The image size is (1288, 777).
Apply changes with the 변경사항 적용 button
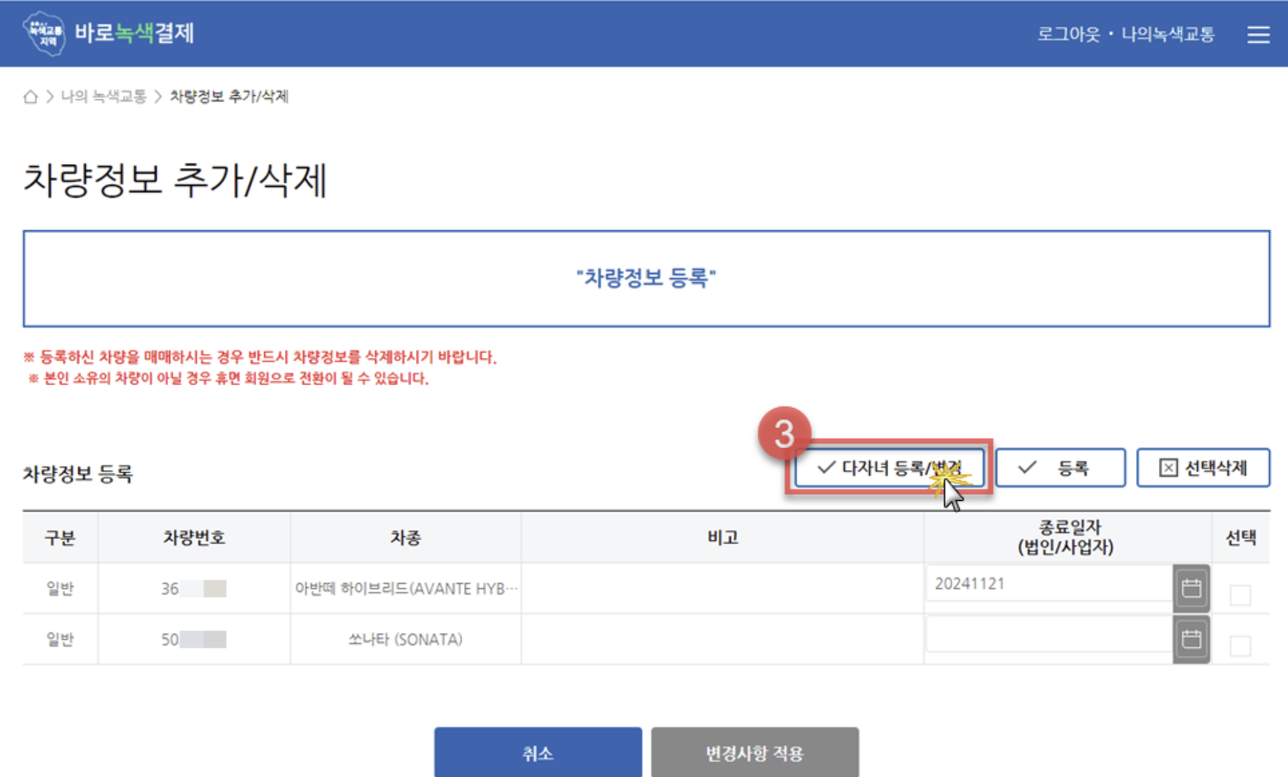click(755, 753)
